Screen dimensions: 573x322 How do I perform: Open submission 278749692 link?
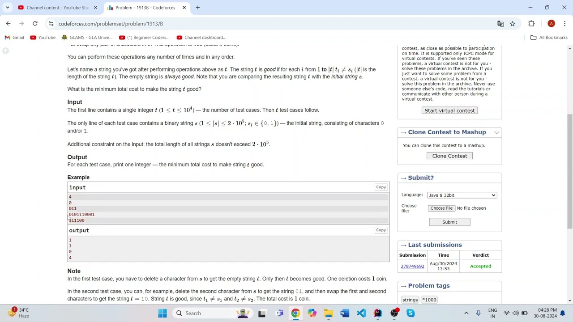412,267
